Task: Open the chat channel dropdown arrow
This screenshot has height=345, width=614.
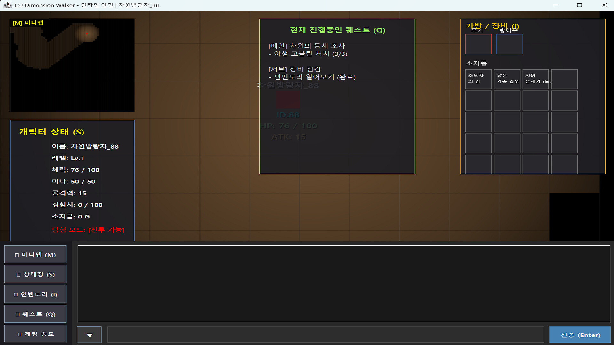Action: [x=89, y=335]
